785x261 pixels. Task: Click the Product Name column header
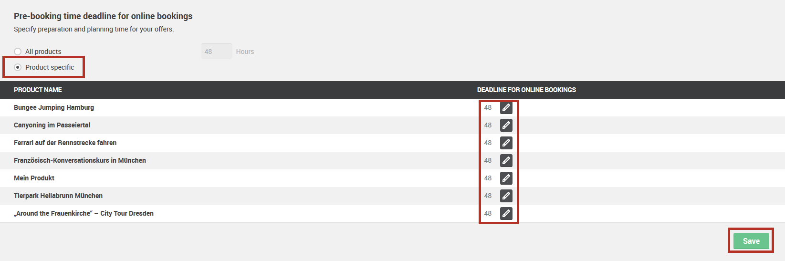point(38,90)
